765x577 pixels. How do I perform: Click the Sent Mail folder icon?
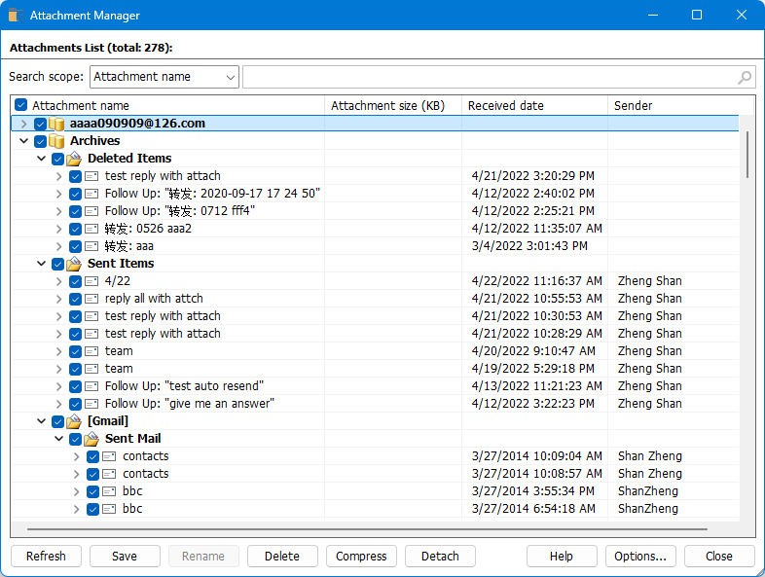(91, 439)
